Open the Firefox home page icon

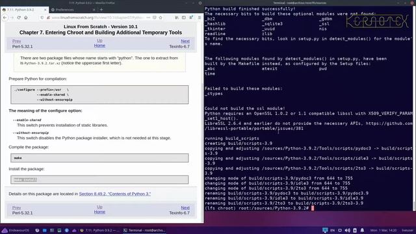[26, 18]
